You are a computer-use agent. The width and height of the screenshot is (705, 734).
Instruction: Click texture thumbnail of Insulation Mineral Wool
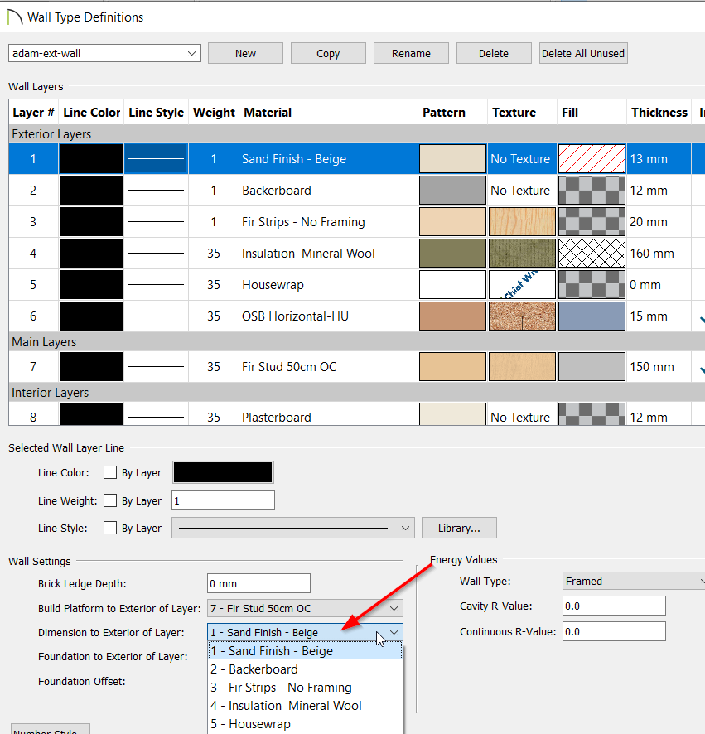pos(522,253)
